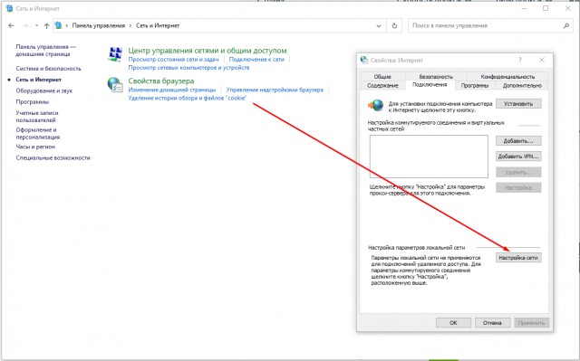Image resolution: width=580 pixels, height=361 pixels.
Task: Select the Конфиденциальность tab
Action: click(507, 76)
